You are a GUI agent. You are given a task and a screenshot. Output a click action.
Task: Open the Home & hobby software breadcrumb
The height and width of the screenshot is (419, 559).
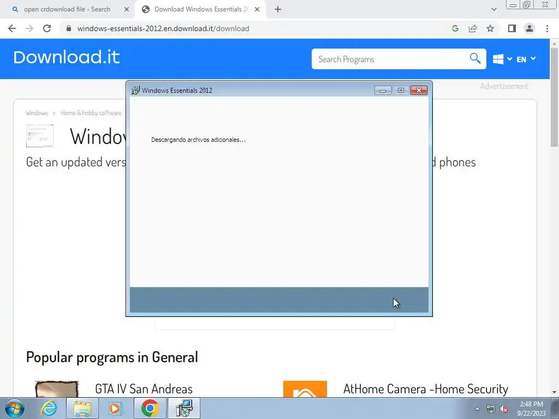[x=91, y=113]
